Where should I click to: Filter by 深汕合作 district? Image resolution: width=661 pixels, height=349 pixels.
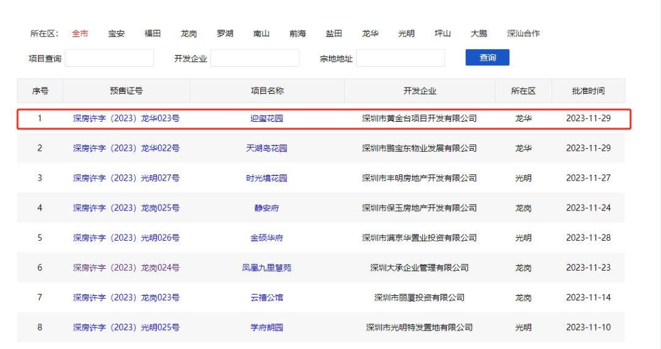click(523, 33)
